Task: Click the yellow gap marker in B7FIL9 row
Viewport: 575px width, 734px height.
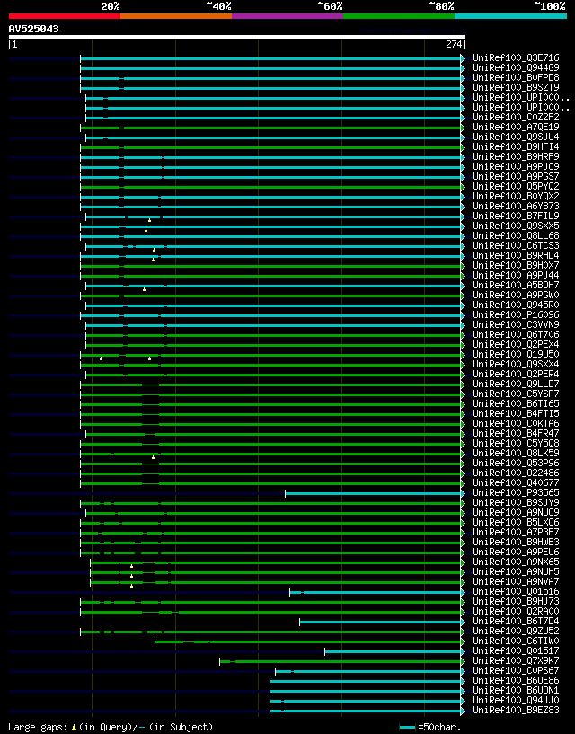Action: click(x=149, y=220)
